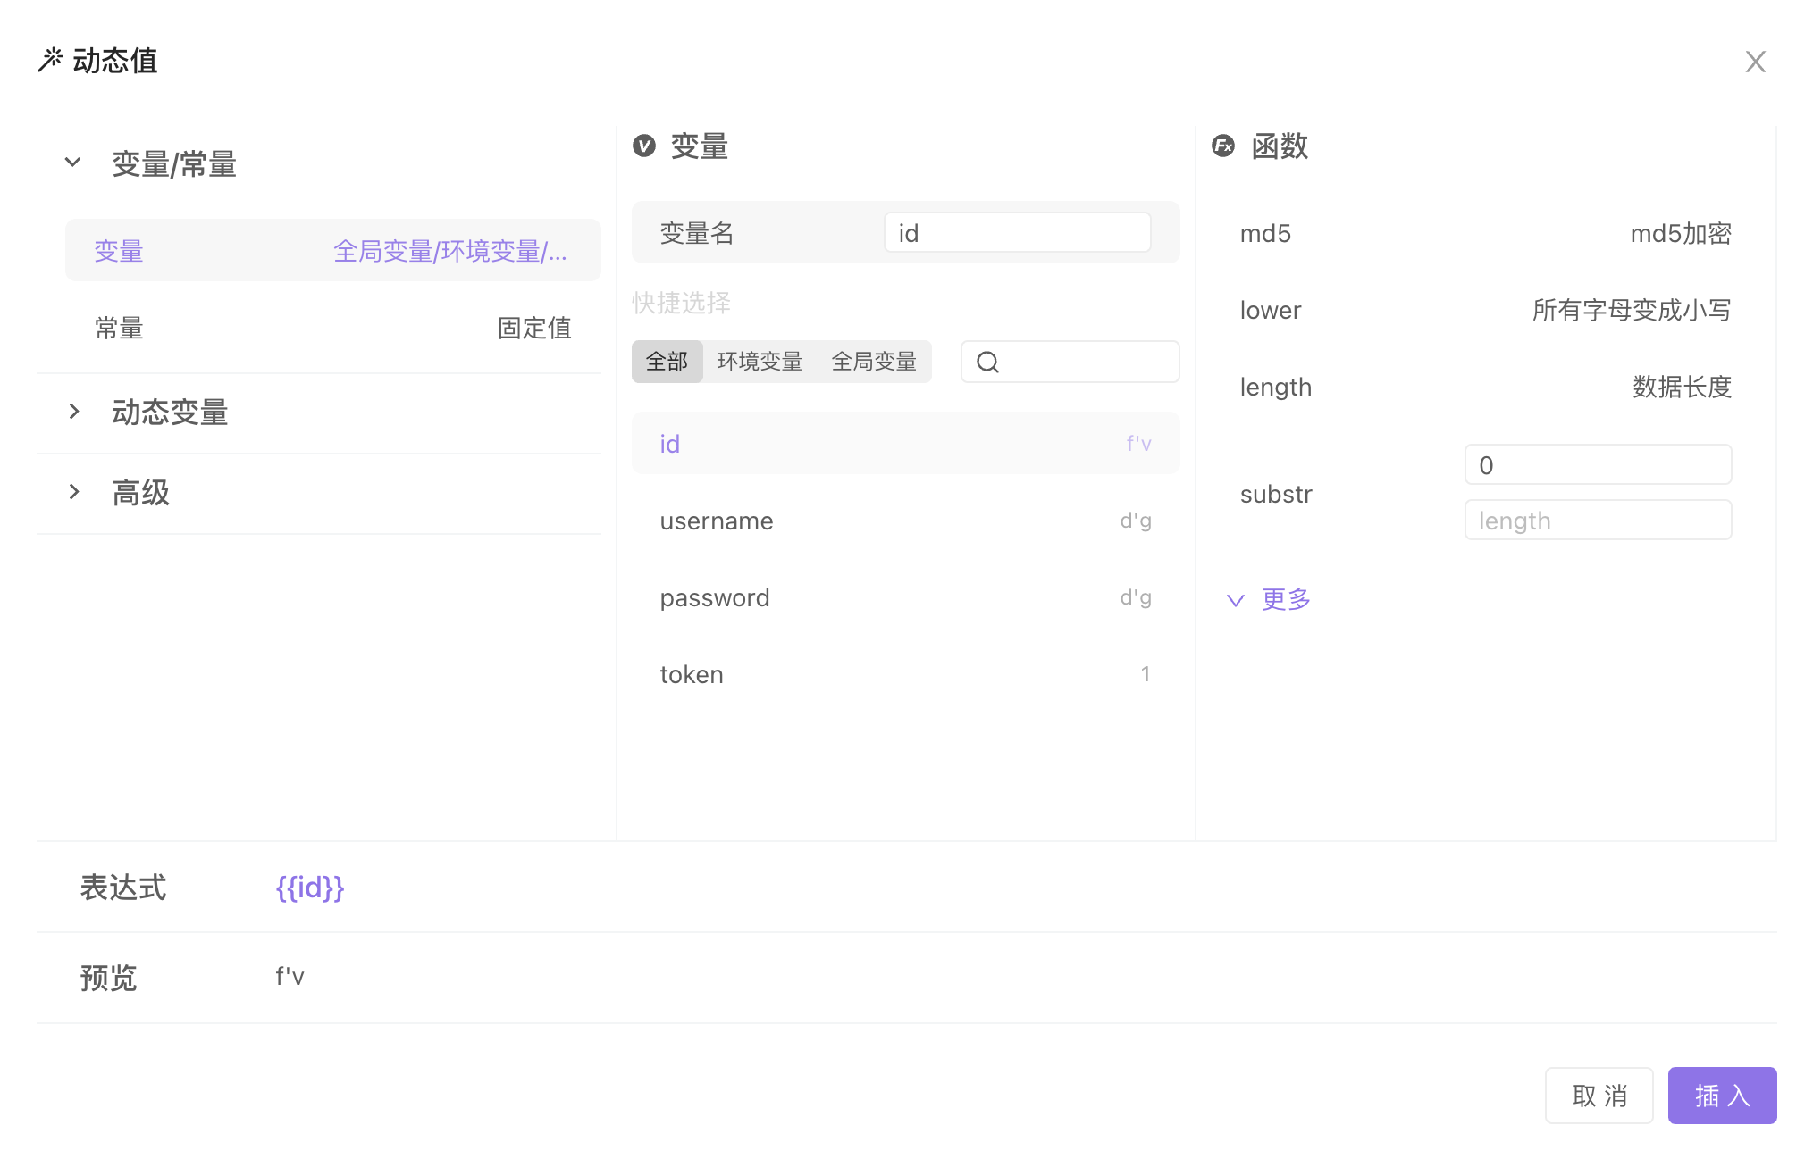The width and height of the screenshot is (1813, 1159).
Task: Click the substr length input field
Action: coord(1597,521)
